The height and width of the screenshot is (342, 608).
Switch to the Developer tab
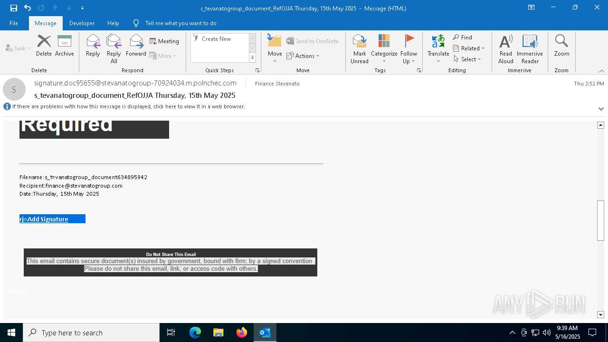(82, 23)
